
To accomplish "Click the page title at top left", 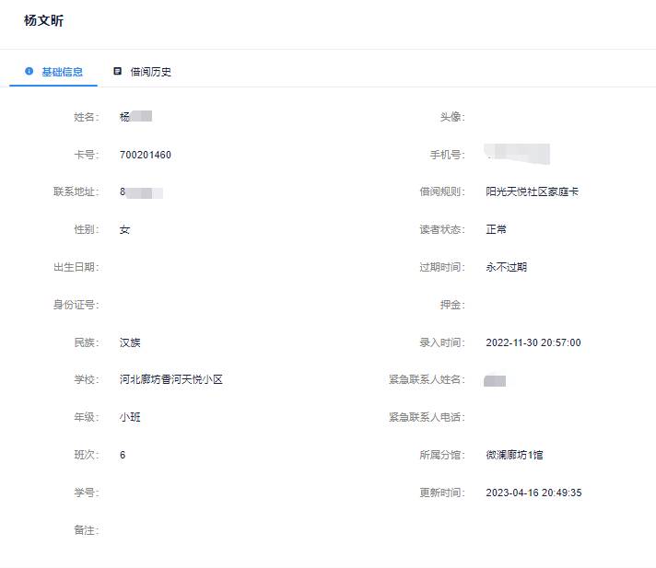I will coord(43,21).
